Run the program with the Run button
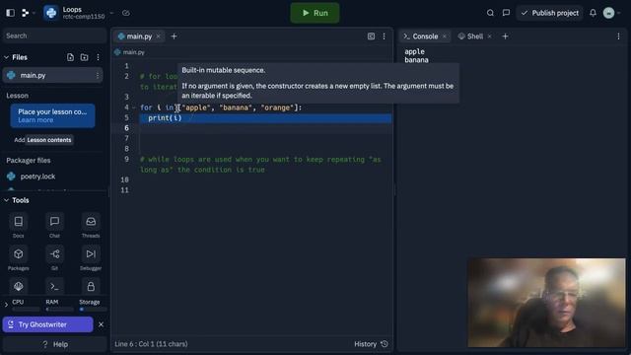631x355 pixels. pyautogui.click(x=315, y=13)
